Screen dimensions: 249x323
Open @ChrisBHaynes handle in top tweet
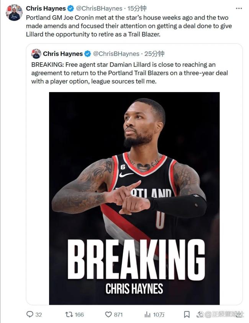[99, 8]
